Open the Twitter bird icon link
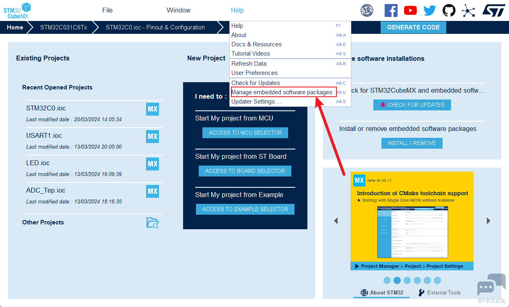 point(429,10)
